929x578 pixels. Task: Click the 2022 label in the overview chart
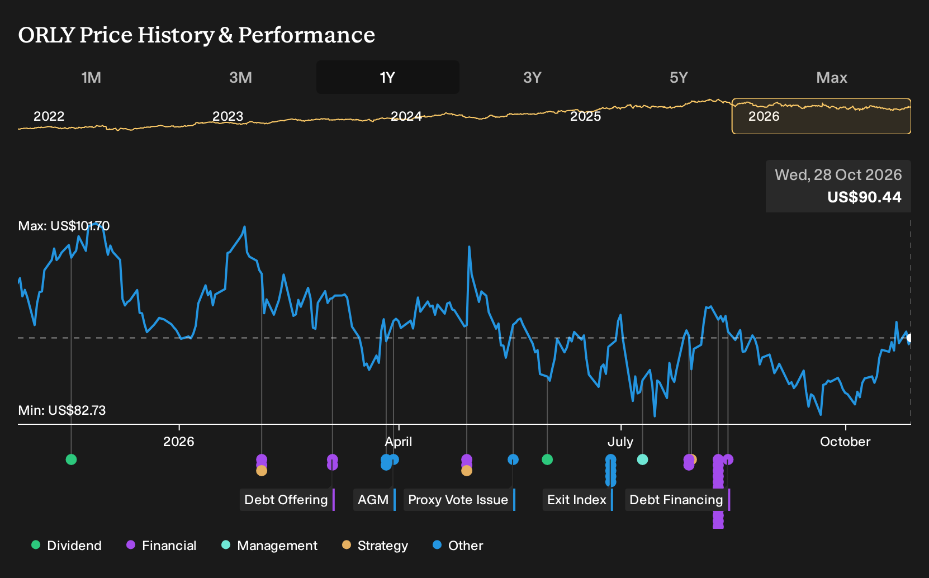[49, 116]
